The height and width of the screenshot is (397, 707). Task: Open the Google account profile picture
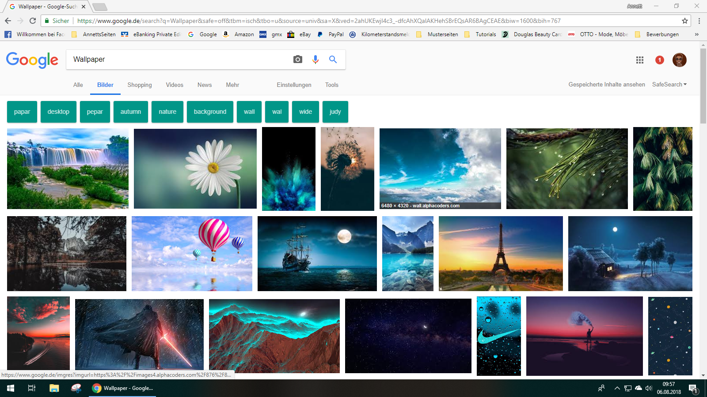click(680, 60)
